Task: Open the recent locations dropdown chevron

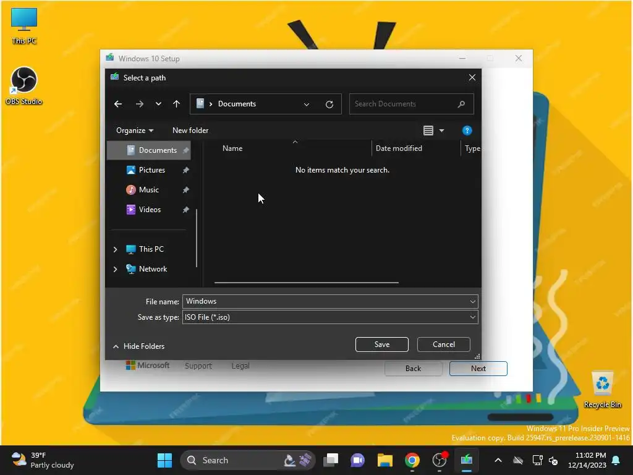Action: click(x=158, y=104)
